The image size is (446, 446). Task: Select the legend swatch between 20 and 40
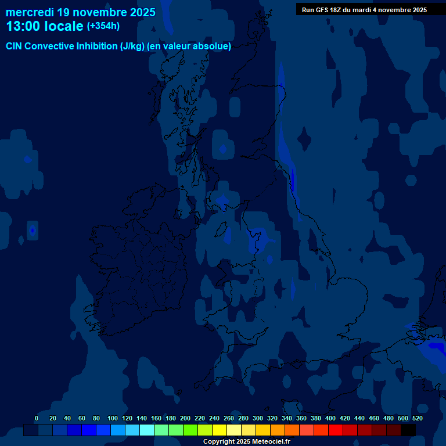[x=60, y=430]
